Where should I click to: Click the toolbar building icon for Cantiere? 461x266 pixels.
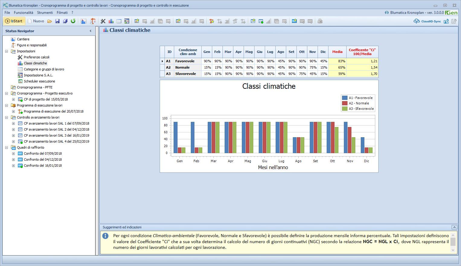click(84, 21)
